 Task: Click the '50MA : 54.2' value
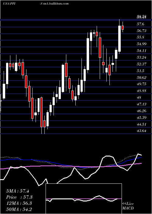(19, 209)
